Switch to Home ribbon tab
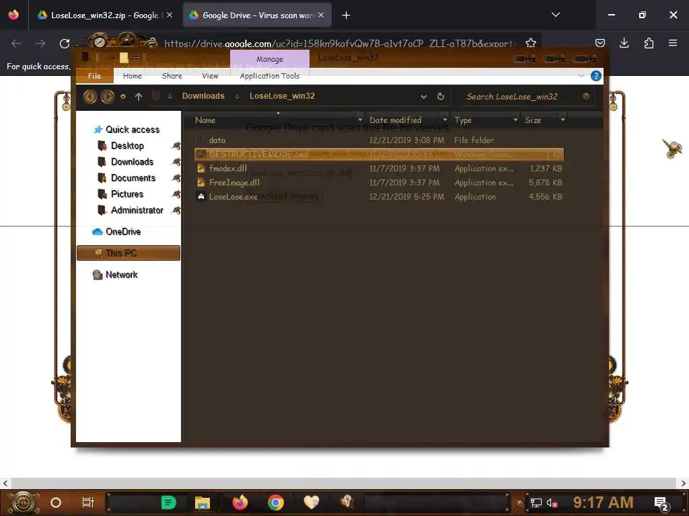The image size is (689, 516). coord(133,76)
